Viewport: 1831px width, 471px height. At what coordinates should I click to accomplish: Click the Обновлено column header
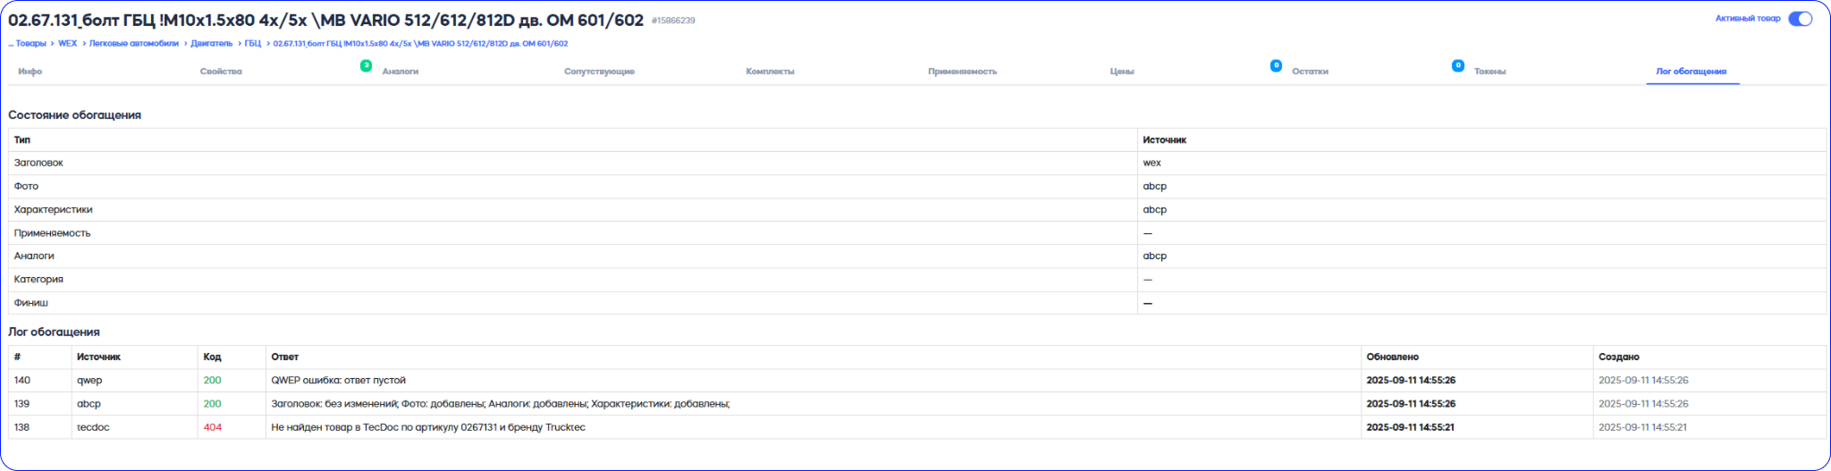[x=1392, y=357]
